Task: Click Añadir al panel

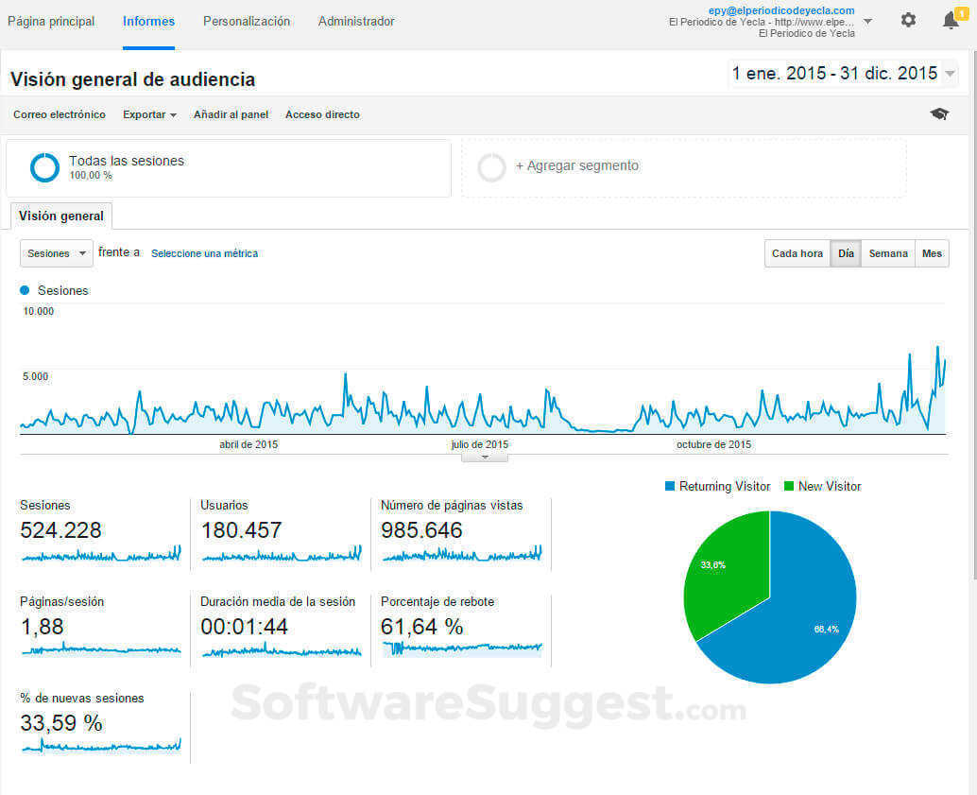Action: (x=231, y=114)
